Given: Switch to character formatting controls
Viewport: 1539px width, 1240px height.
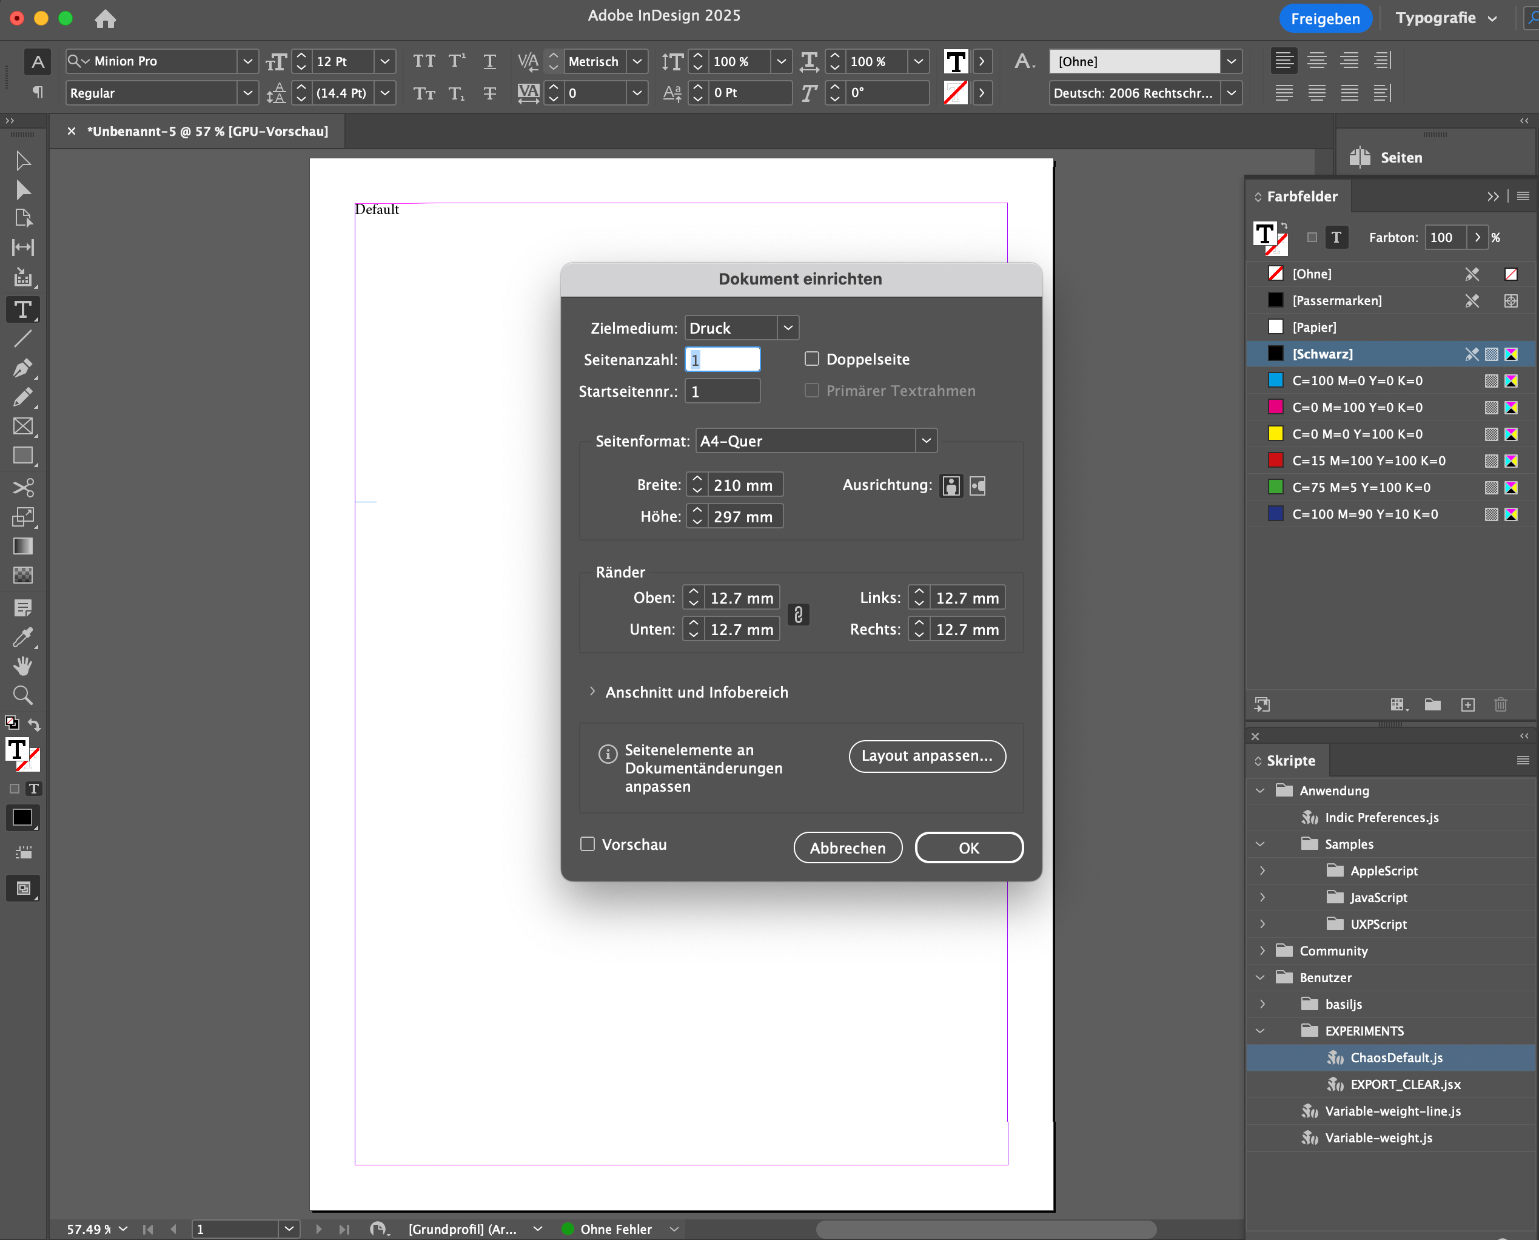Looking at the screenshot, I should (38, 61).
